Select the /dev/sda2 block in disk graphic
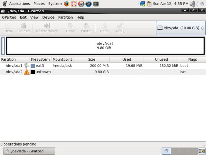The width and height of the screenshot is (206, 155). (105, 46)
